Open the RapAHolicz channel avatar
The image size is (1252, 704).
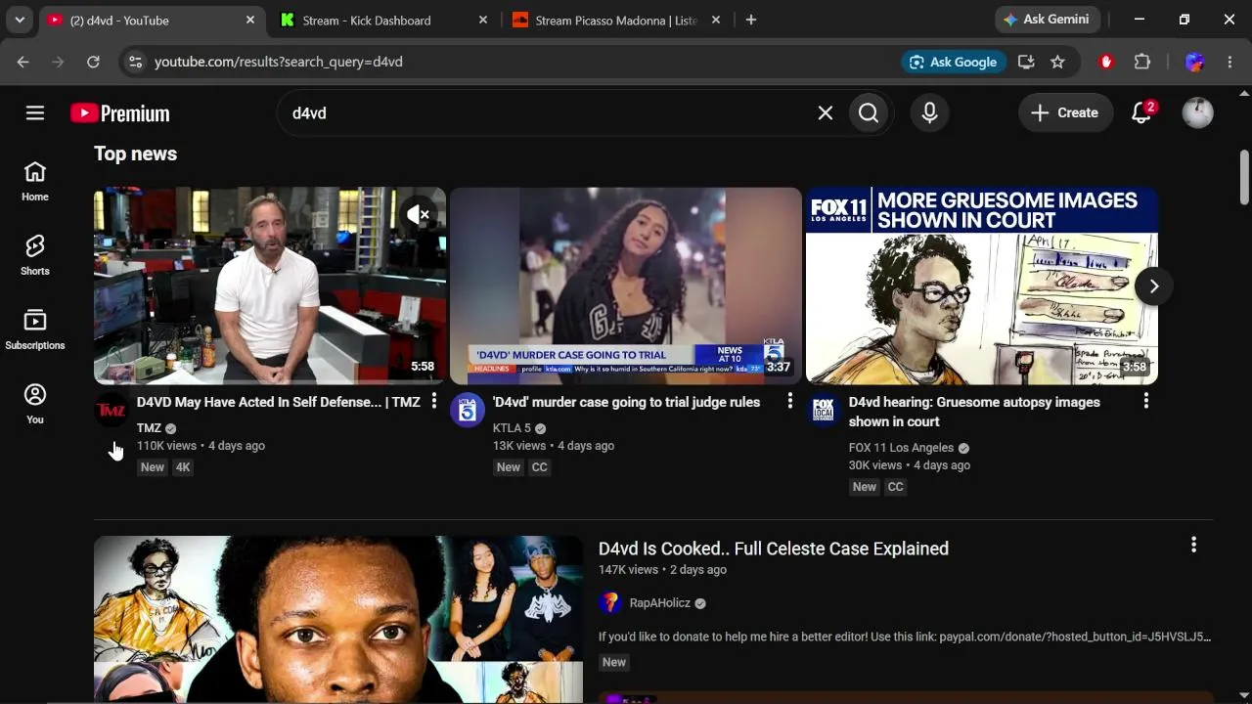point(610,603)
